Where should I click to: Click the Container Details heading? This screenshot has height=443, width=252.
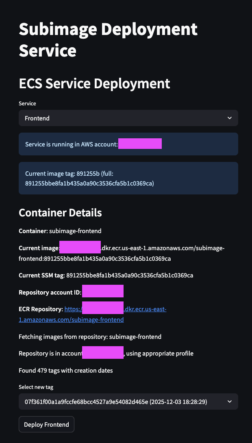60,212
